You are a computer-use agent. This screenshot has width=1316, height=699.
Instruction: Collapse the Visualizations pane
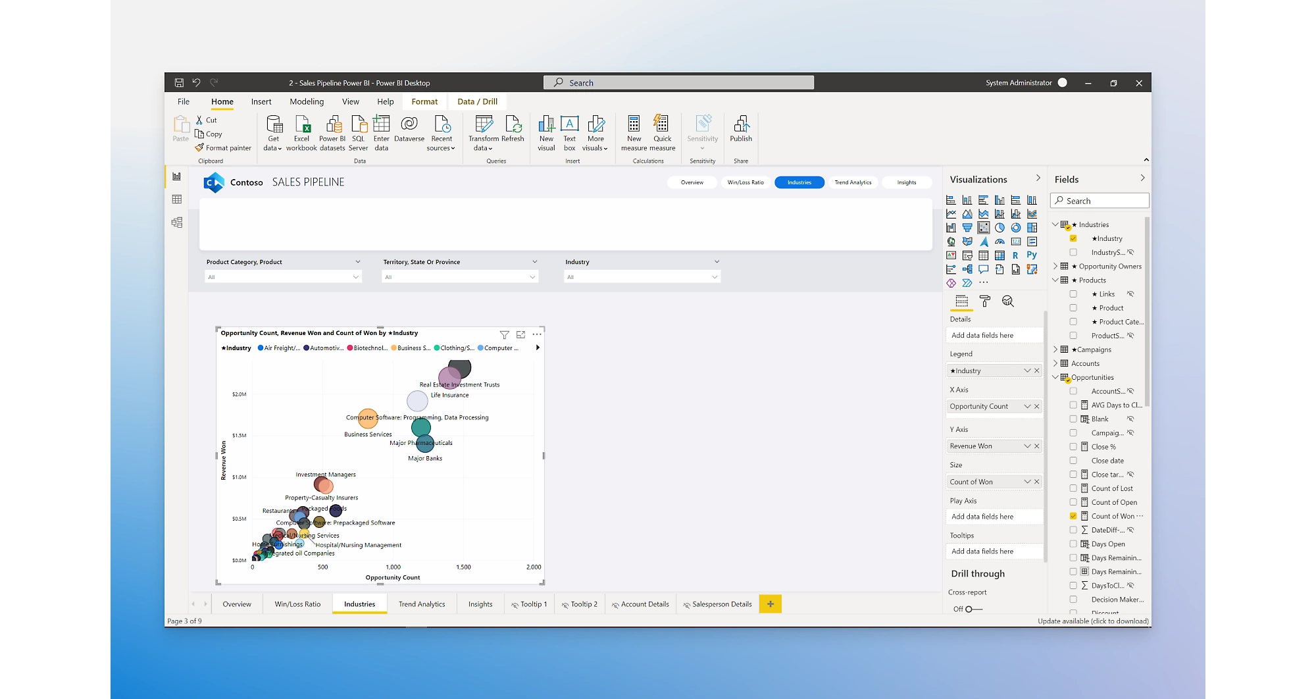click(1038, 178)
